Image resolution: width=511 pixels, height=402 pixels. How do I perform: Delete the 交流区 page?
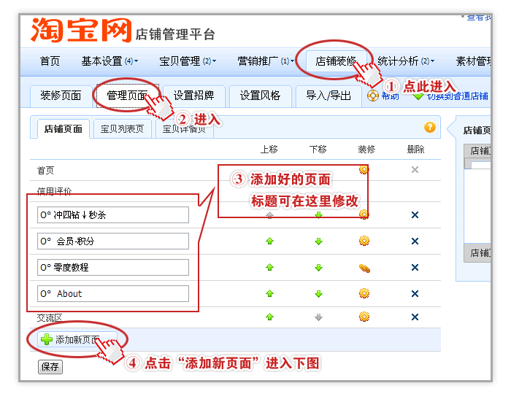415,317
